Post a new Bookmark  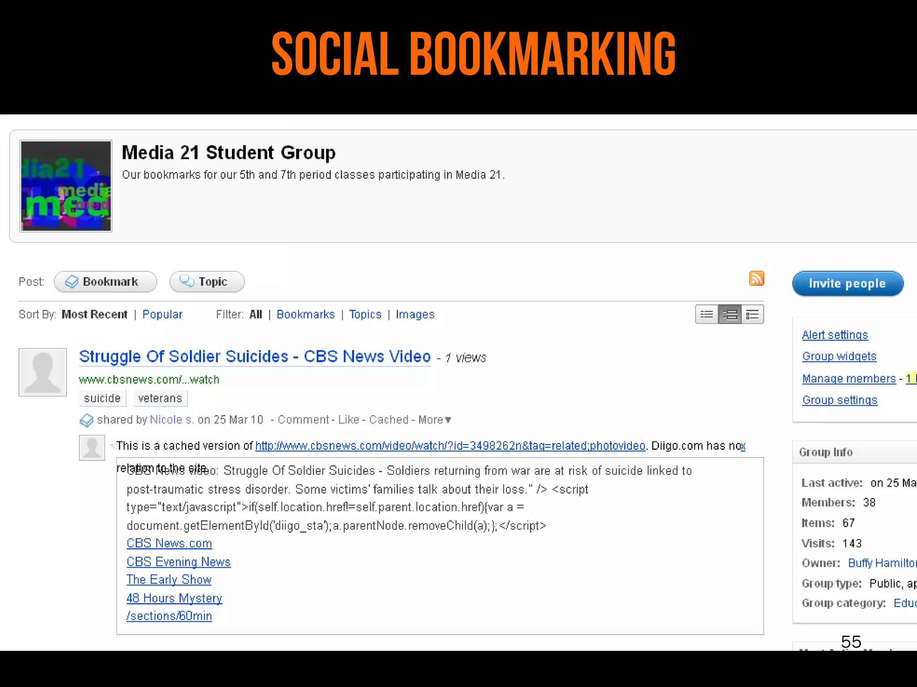(x=105, y=282)
